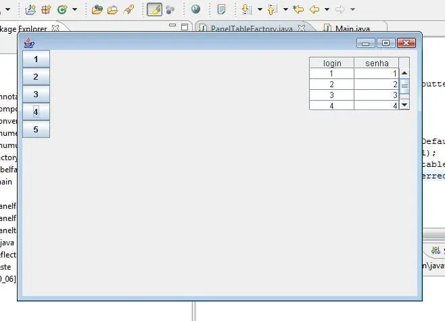The image size is (445, 321).
Task: Click the globe web browser icon
Action: (x=195, y=9)
